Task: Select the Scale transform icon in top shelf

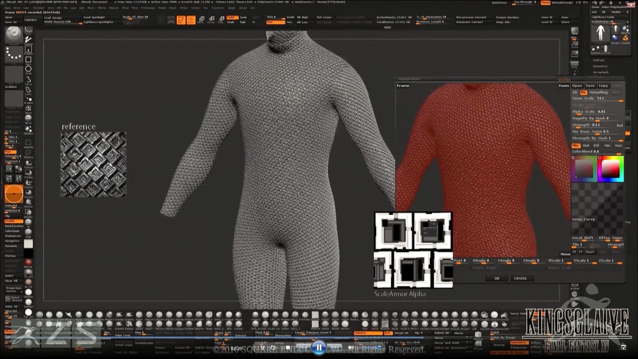Action: coord(221,20)
